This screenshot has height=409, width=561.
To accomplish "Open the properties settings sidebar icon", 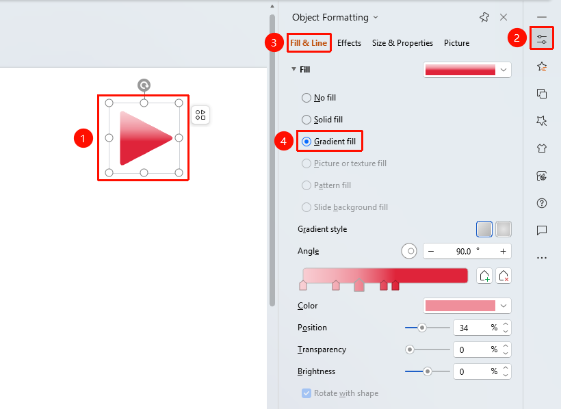I will 542,38.
